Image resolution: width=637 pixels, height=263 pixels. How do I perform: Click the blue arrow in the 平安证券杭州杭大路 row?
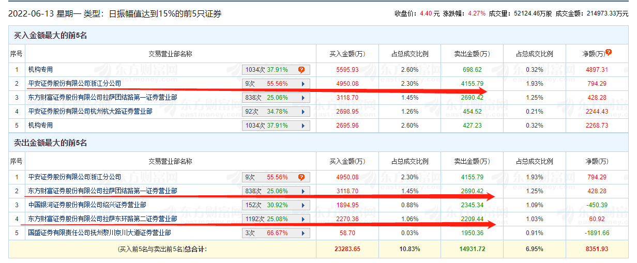302,112
